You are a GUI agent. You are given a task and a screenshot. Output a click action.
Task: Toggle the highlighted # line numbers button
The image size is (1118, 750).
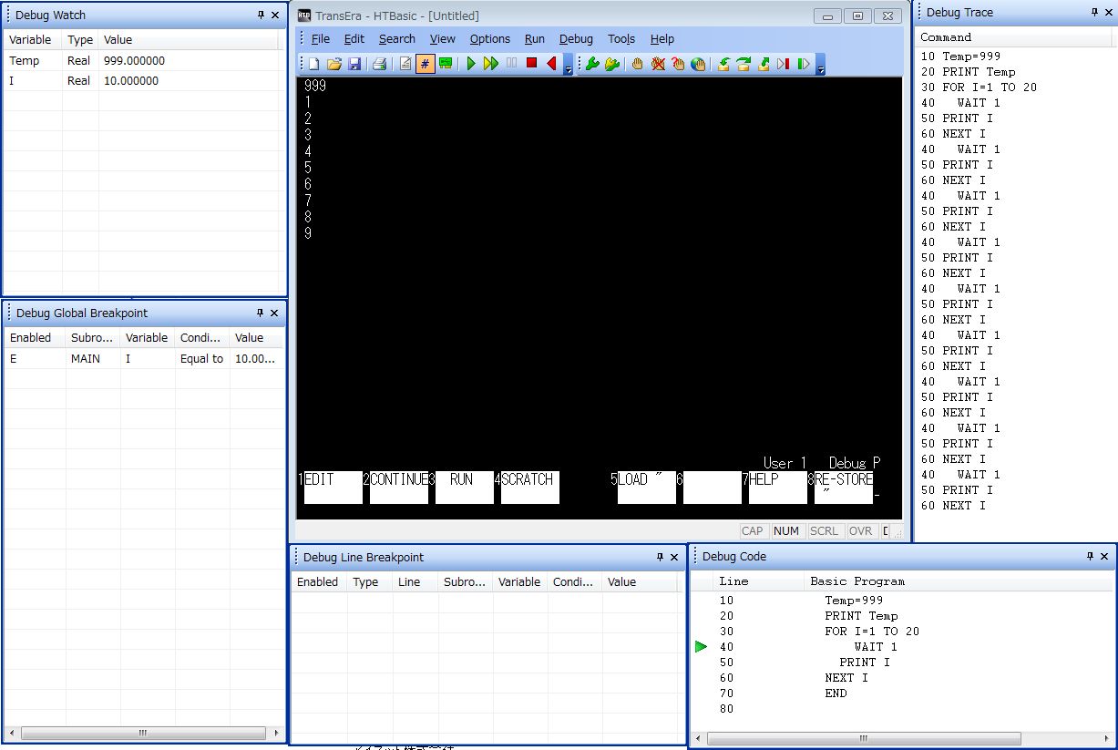[425, 64]
